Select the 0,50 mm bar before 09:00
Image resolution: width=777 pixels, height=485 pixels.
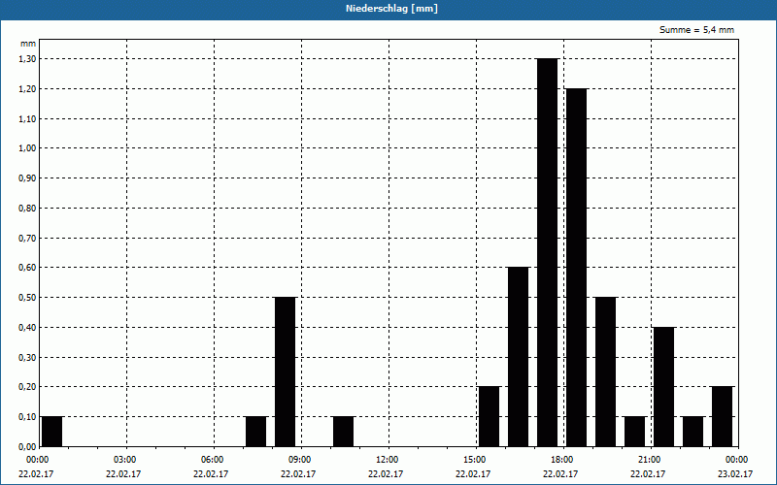(285, 372)
